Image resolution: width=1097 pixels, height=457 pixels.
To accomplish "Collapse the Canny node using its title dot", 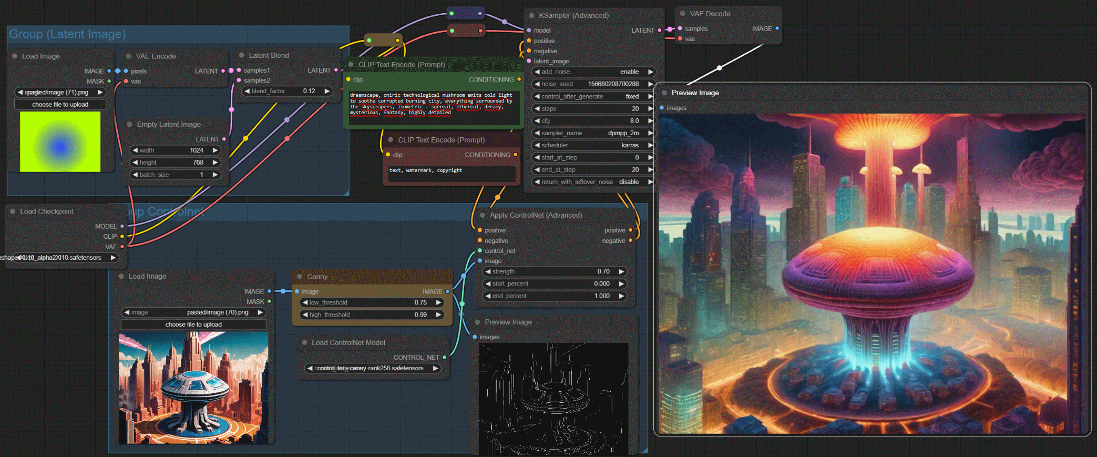I will click(300, 277).
